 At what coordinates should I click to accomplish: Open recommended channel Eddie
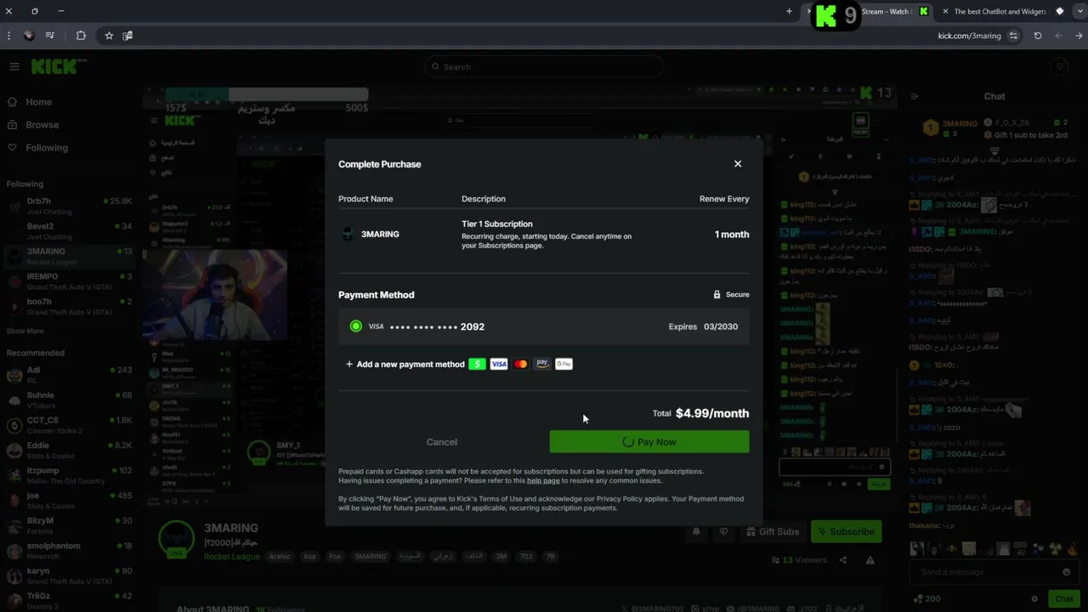(68, 450)
